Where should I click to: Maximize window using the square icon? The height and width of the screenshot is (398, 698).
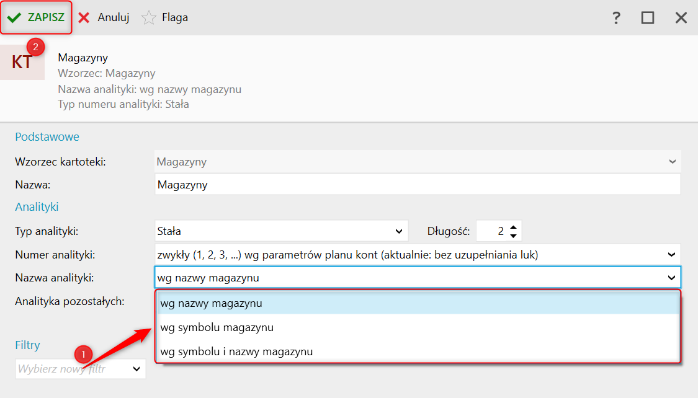[648, 17]
